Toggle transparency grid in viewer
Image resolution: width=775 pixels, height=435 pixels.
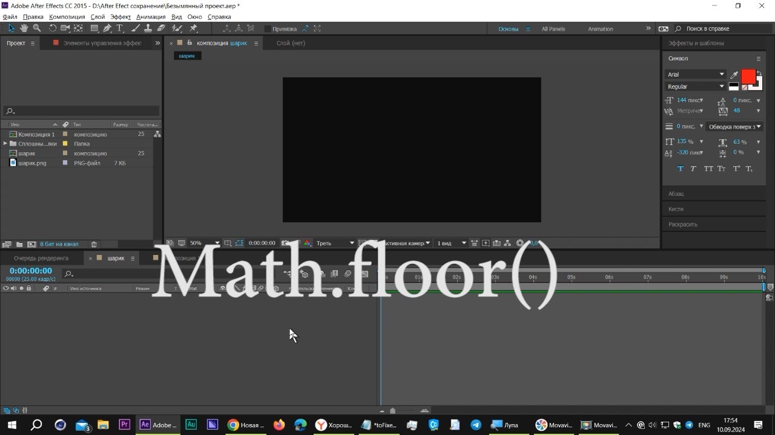tap(374, 243)
